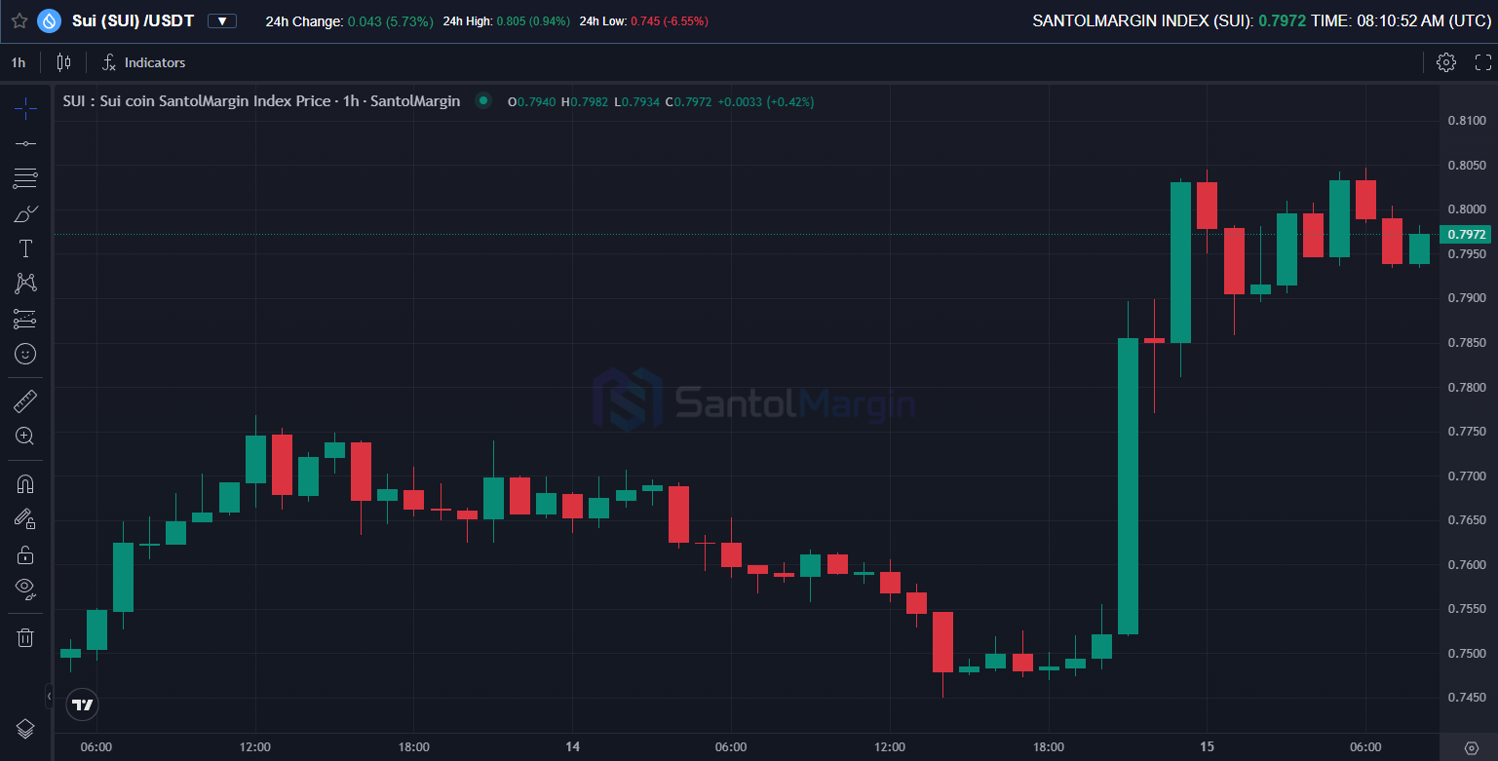Viewport: 1498px width, 761px height.
Task: Click the 0.8100 price scale label
Action: 1467,121
